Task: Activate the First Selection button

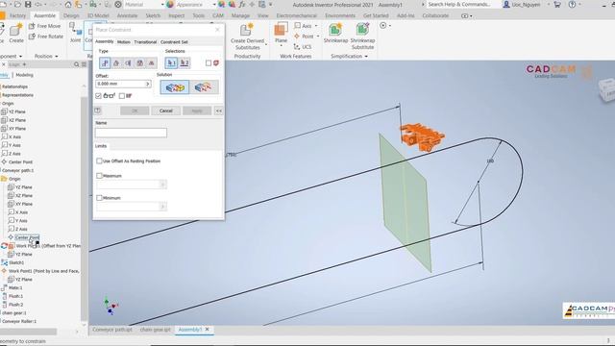Action: [171, 62]
